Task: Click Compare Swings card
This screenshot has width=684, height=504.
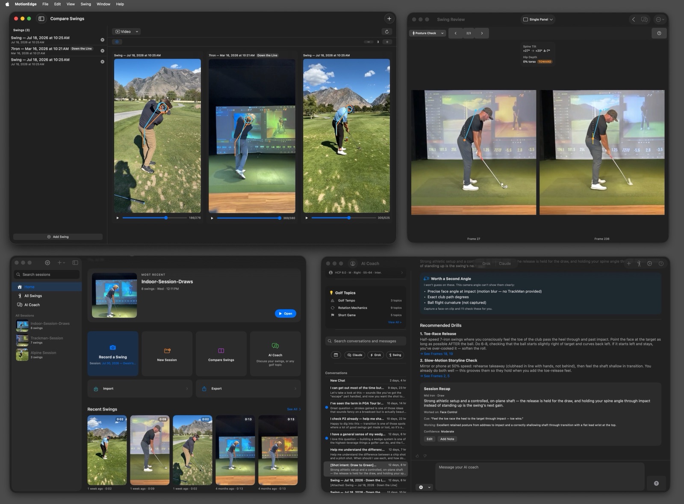Action: pos(221,354)
